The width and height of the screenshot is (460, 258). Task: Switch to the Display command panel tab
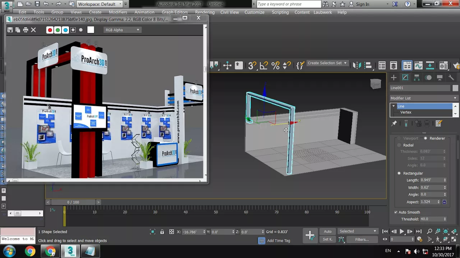click(440, 78)
